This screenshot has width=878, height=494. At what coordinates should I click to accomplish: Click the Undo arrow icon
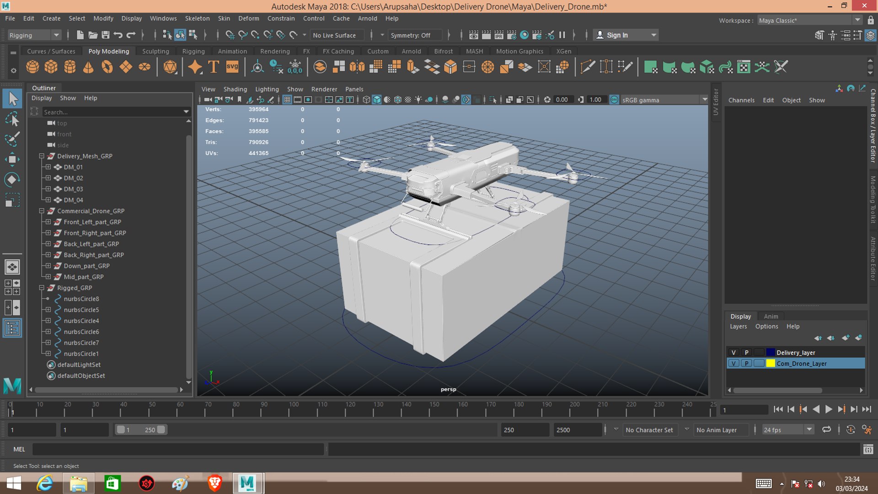pos(118,35)
